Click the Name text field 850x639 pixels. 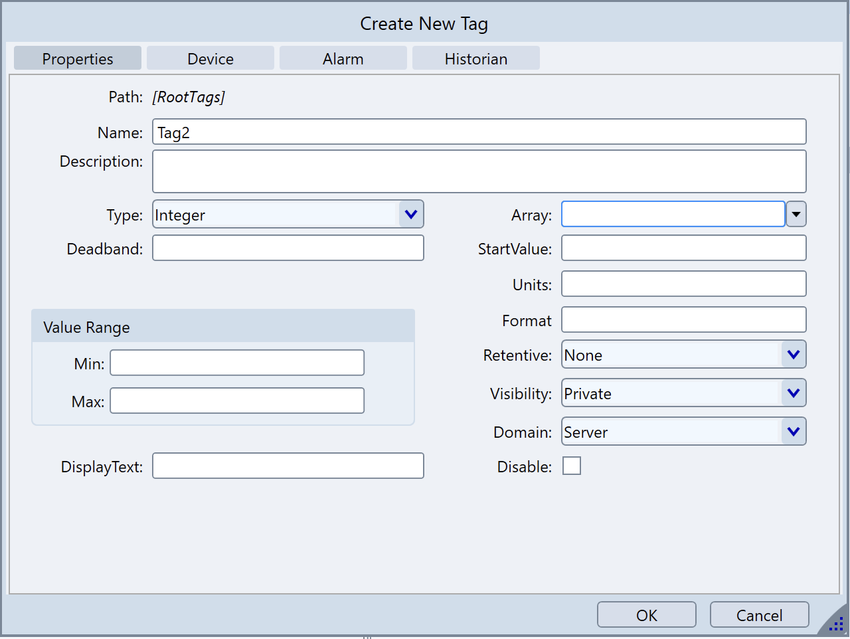[479, 132]
